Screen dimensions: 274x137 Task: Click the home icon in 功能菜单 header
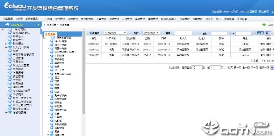pyautogui.click(x=7, y=25)
